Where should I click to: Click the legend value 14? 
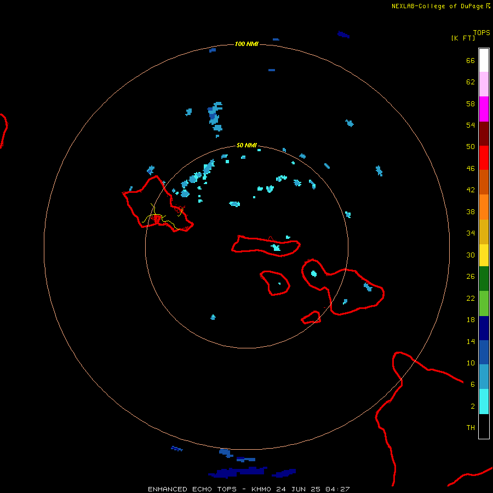coord(471,341)
